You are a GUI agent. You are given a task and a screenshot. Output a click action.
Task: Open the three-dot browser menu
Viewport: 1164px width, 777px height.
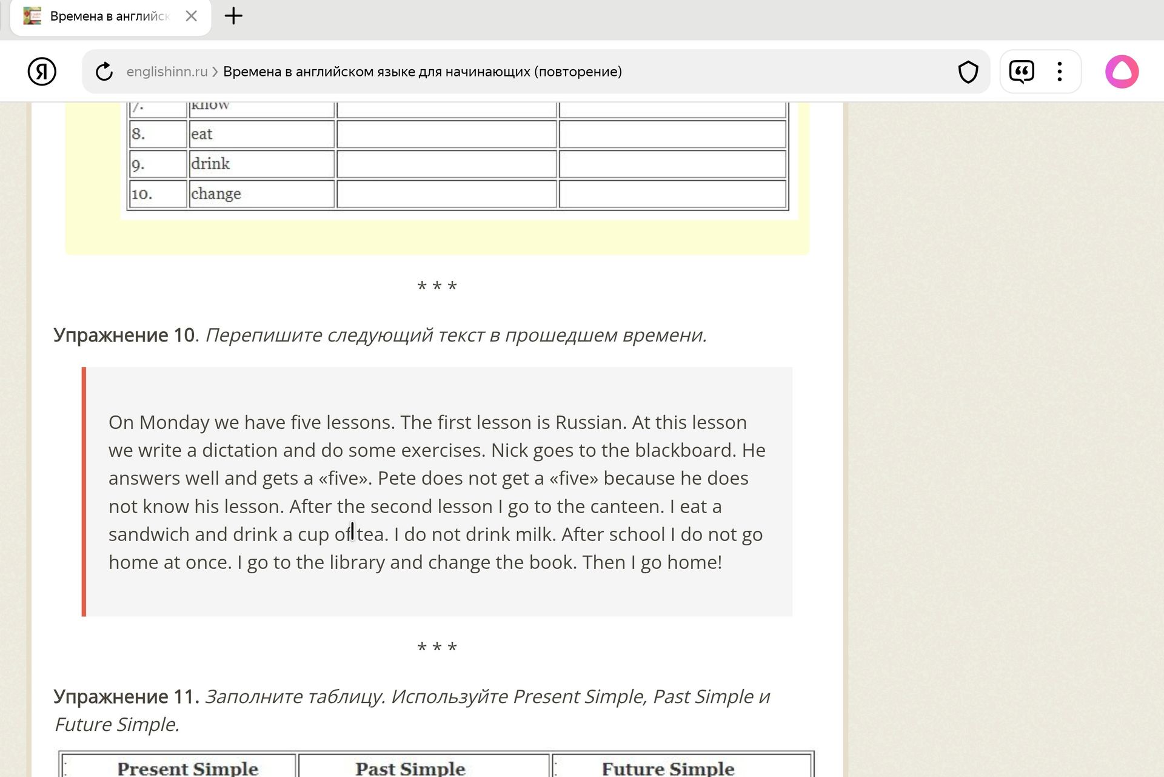tap(1060, 72)
